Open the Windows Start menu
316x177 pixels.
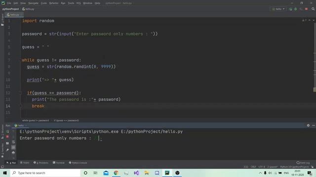5,173
